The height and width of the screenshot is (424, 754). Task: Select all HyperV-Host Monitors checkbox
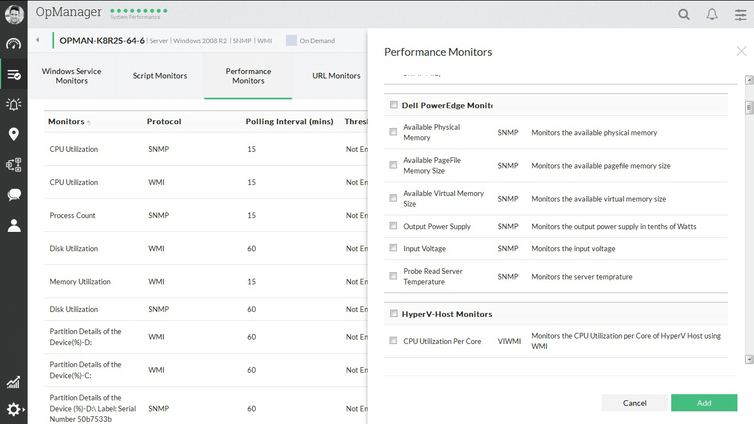394,314
